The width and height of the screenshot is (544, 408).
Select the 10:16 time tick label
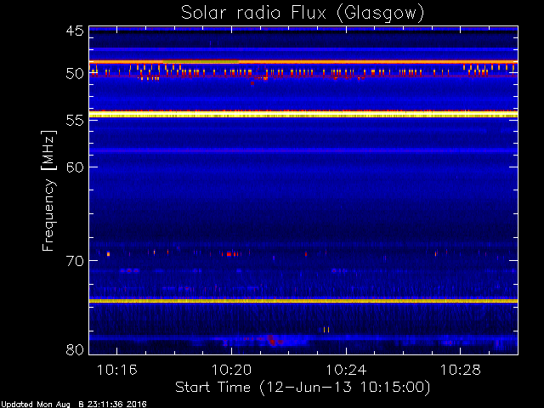tap(117, 370)
